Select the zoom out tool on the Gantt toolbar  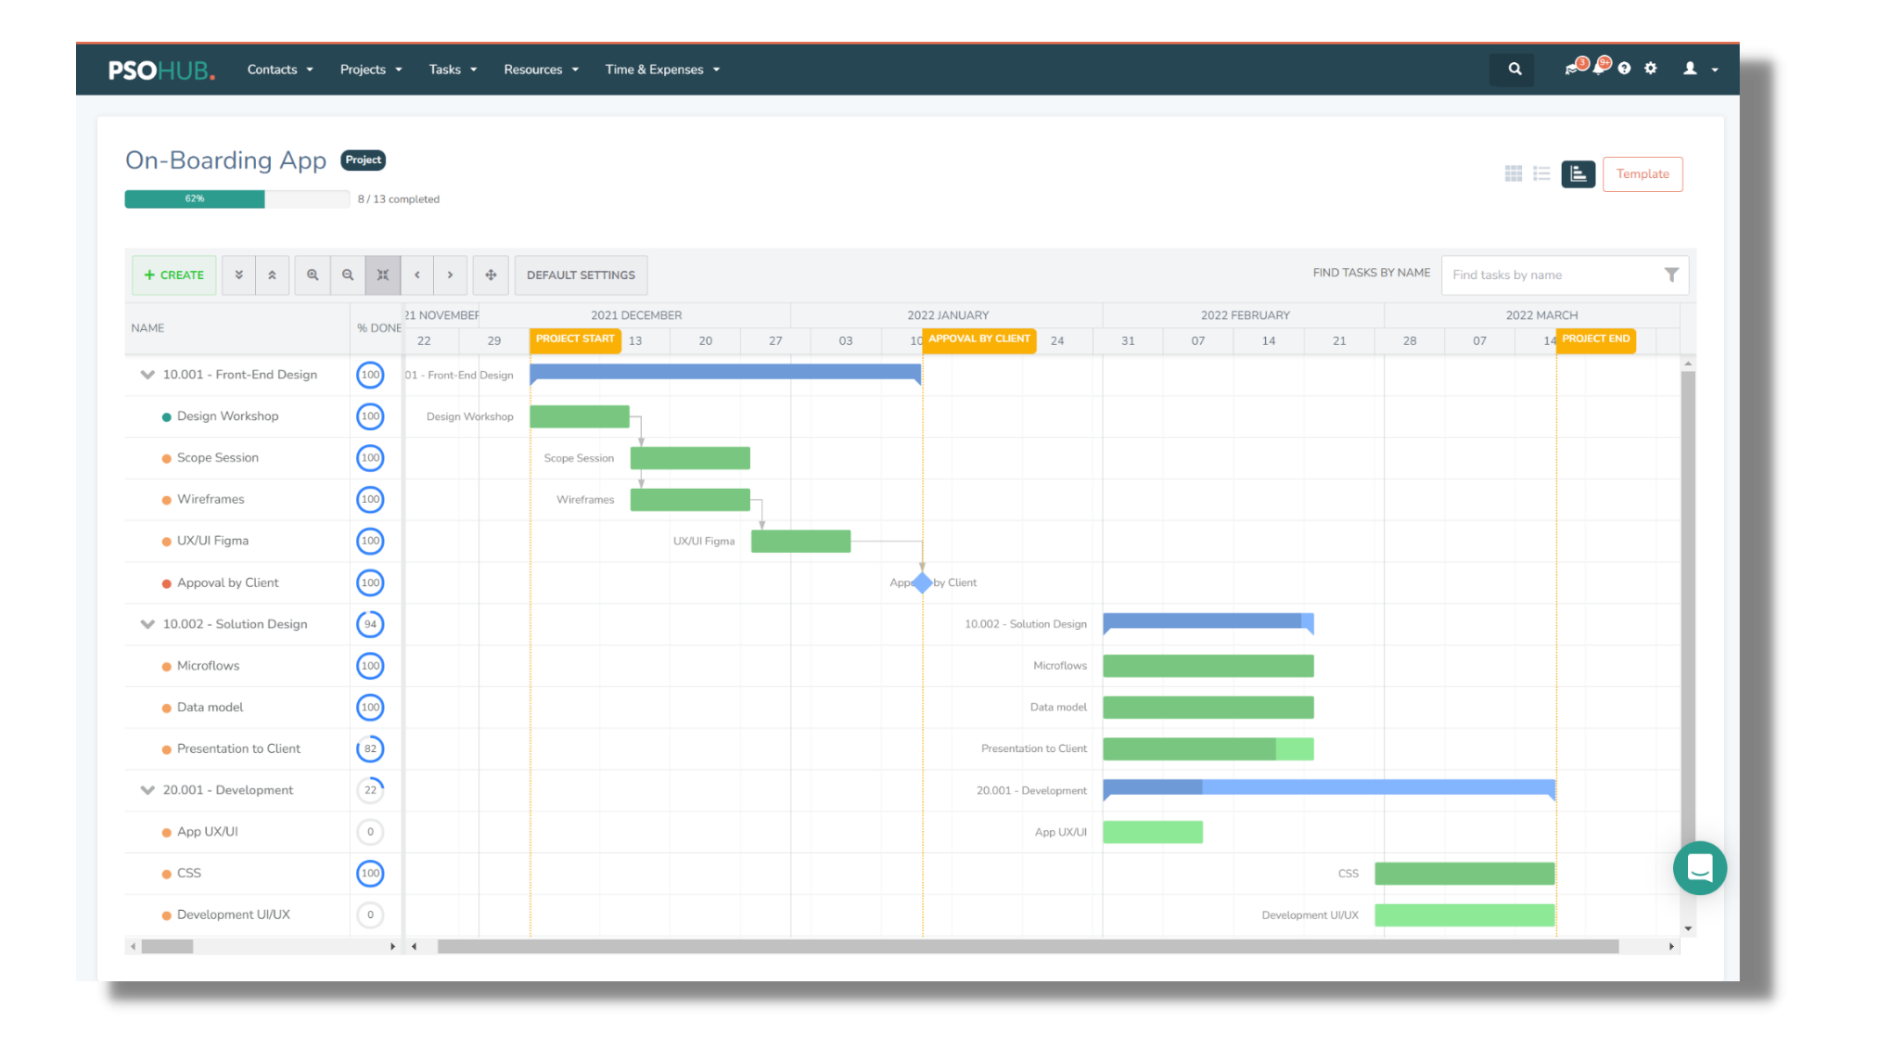(348, 275)
